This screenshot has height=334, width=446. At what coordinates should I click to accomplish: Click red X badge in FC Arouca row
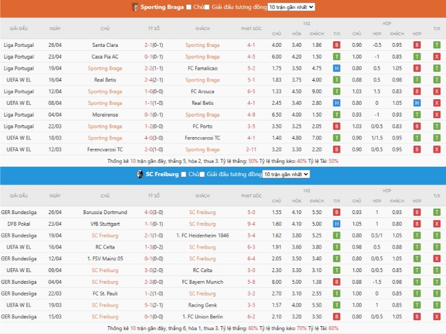coord(437,91)
